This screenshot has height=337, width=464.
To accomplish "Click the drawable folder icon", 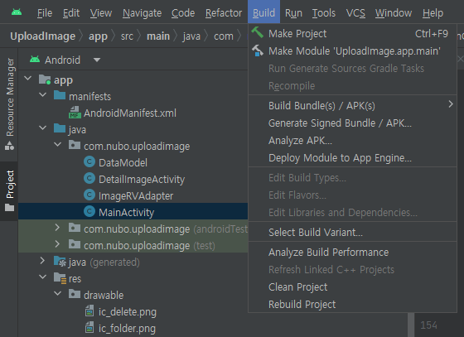I will [75, 294].
